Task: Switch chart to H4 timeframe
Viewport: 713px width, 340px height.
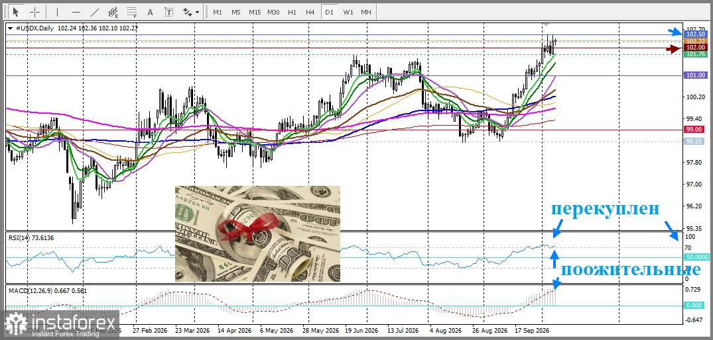Action: tap(310, 13)
